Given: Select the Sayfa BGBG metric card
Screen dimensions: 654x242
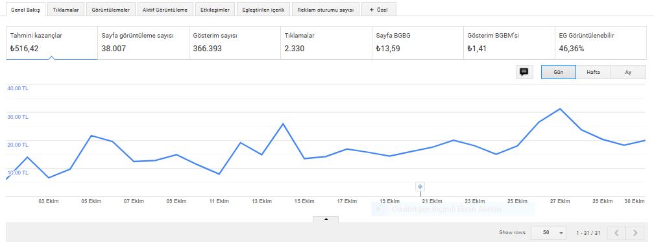Looking at the screenshot, I should click(x=418, y=43).
